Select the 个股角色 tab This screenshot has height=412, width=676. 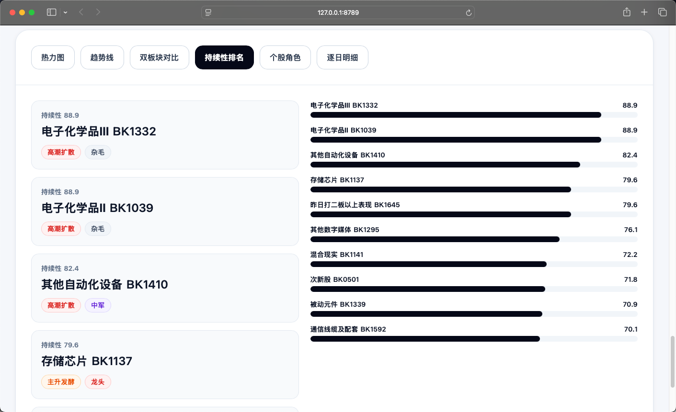click(285, 57)
